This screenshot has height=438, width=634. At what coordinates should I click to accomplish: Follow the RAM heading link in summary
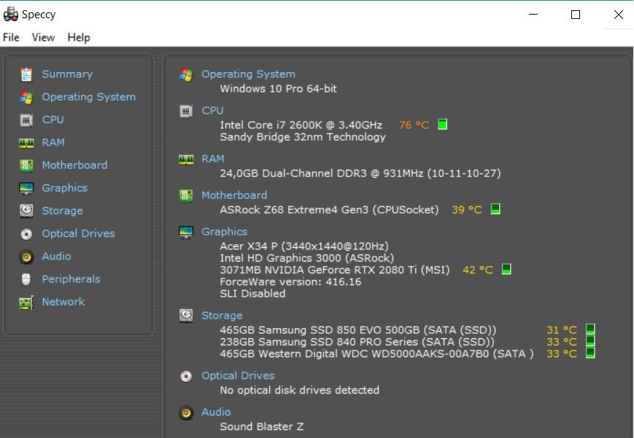213,159
